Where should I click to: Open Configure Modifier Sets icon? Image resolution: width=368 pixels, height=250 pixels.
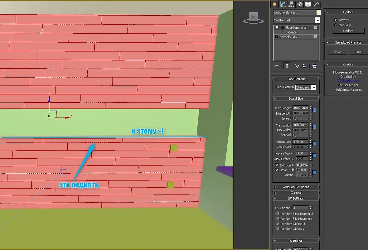(x=314, y=66)
